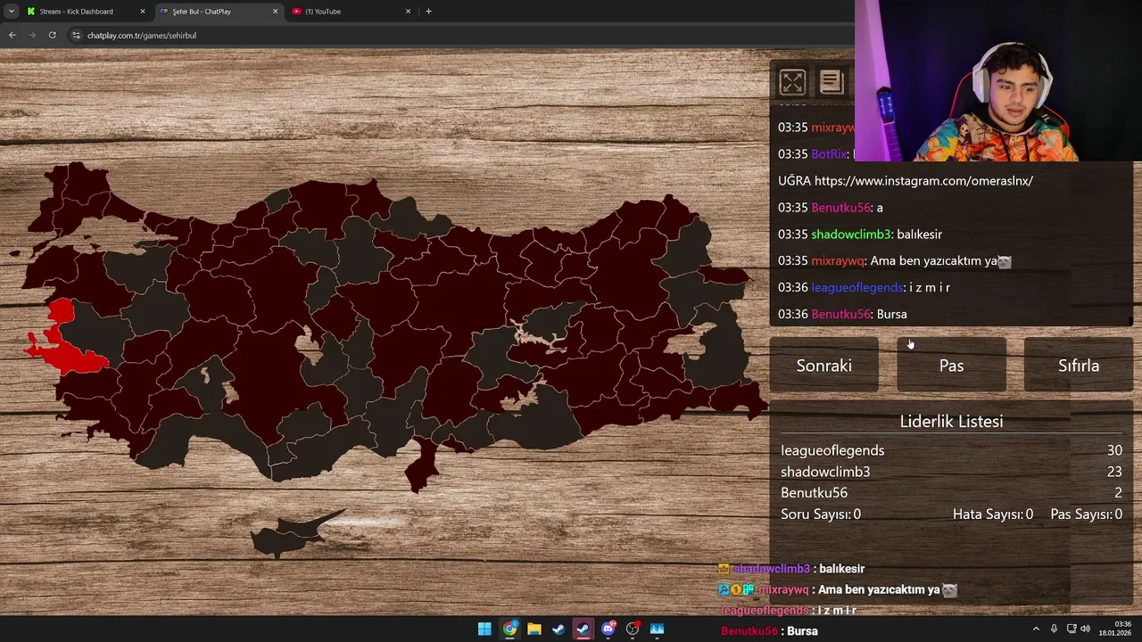Open the volume tray icon
Viewport: 1142px width, 642px height.
pos(1085,629)
